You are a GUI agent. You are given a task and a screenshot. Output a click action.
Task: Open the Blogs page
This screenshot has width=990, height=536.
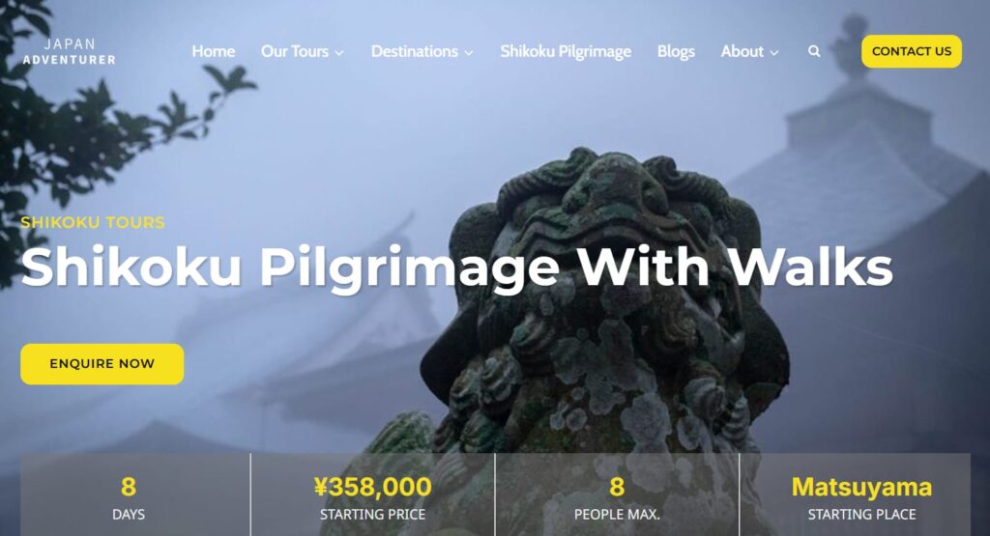click(676, 52)
